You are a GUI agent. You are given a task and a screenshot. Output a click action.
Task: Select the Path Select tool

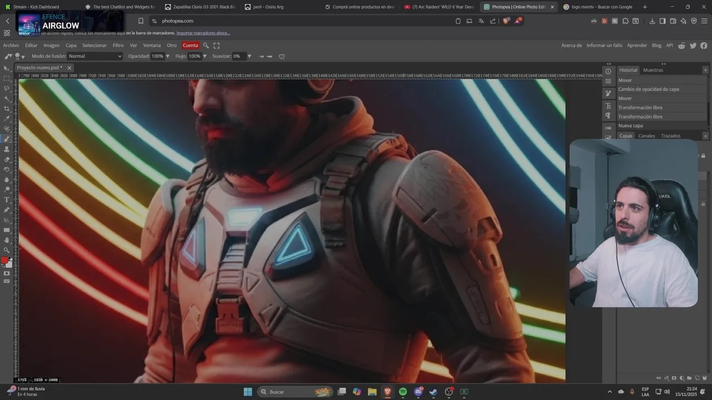click(x=7, y=219)
